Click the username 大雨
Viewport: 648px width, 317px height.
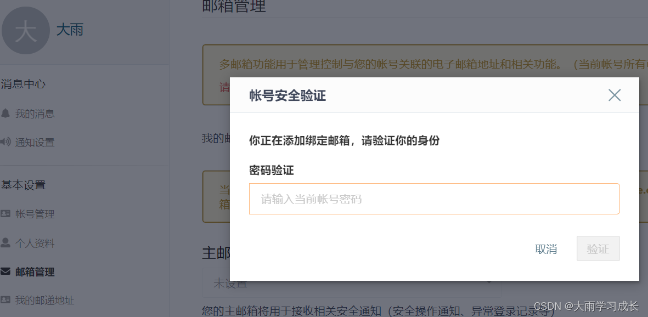click(x=70, y=30)
